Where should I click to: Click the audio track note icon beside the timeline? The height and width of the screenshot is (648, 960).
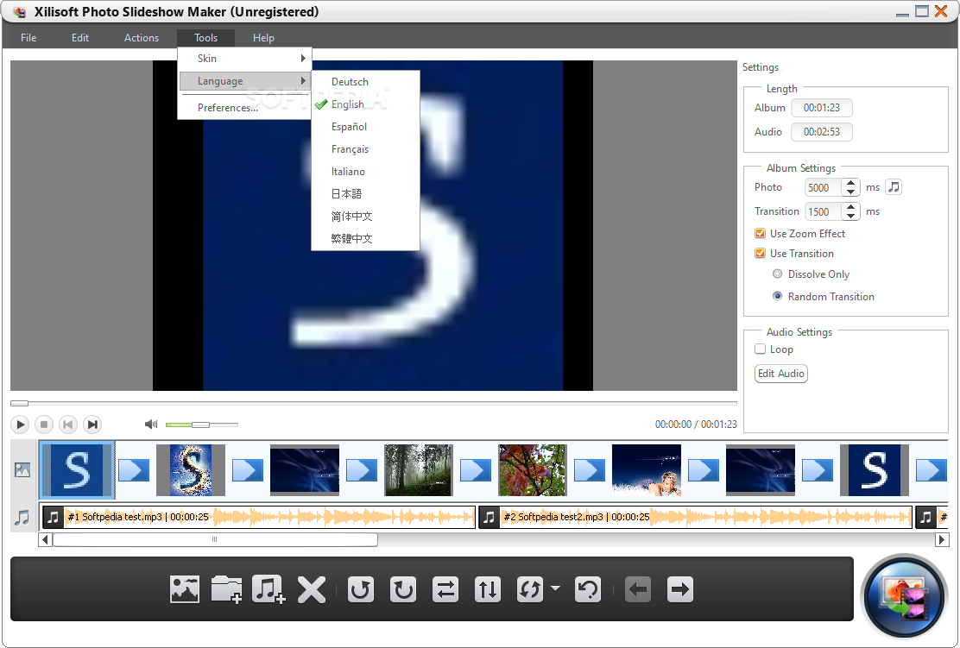pyautogui.click(x=22, y=518)
